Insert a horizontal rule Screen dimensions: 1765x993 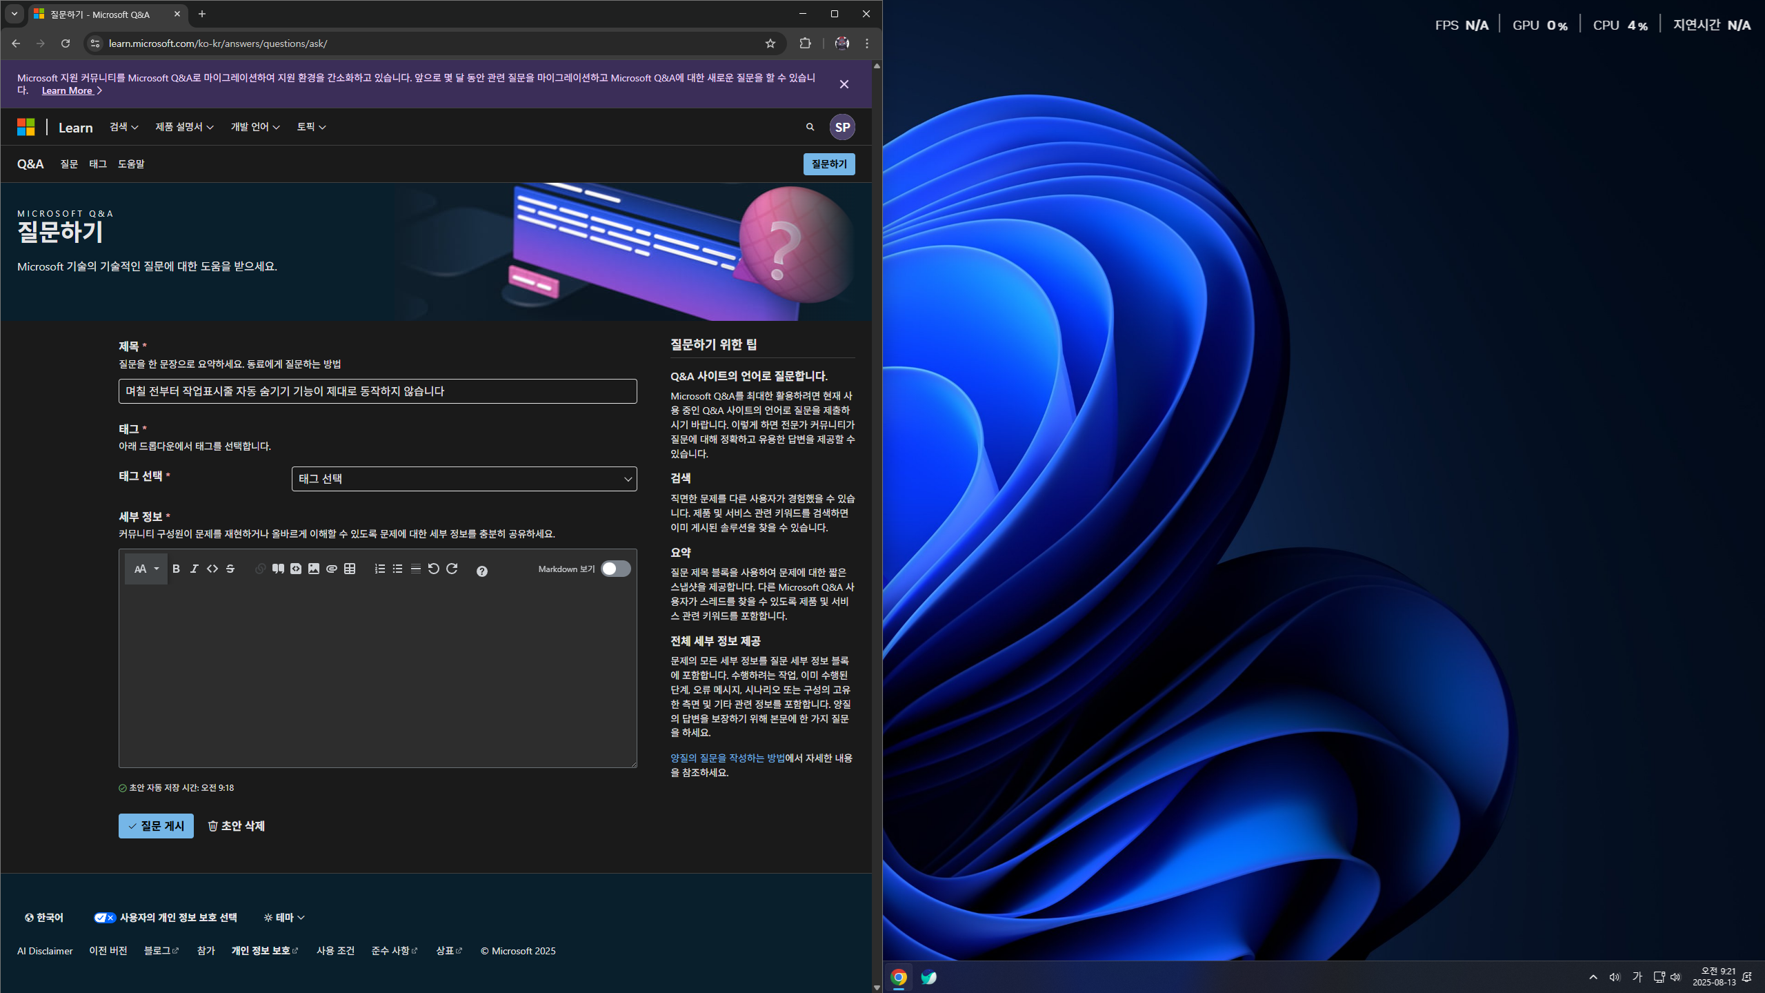pyautogui.click(x=416, y=569)
